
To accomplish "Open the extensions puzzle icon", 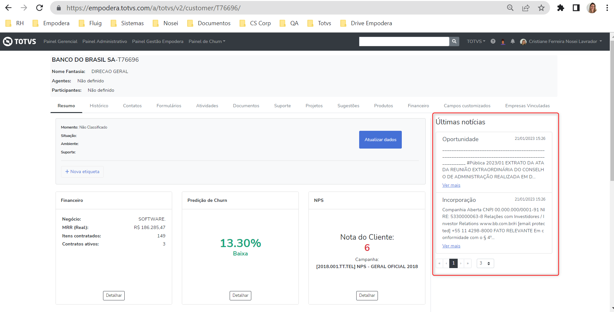I will click(561, 8).
